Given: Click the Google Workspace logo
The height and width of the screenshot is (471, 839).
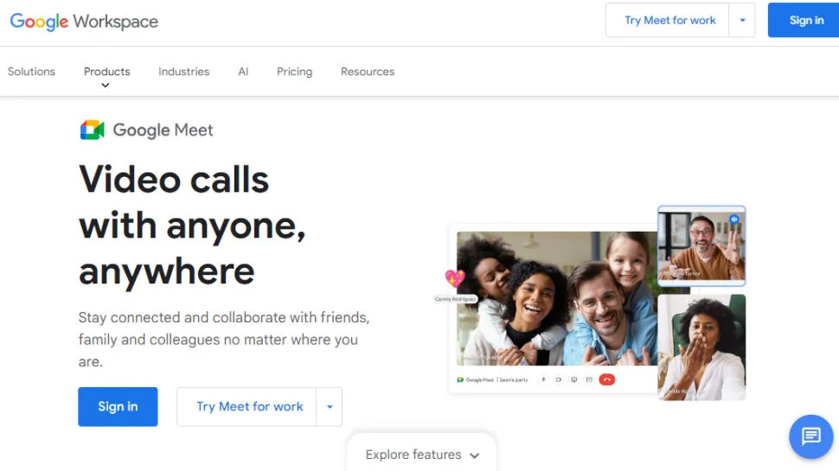Looking at the screenshot, I should [x=84, y=22].
